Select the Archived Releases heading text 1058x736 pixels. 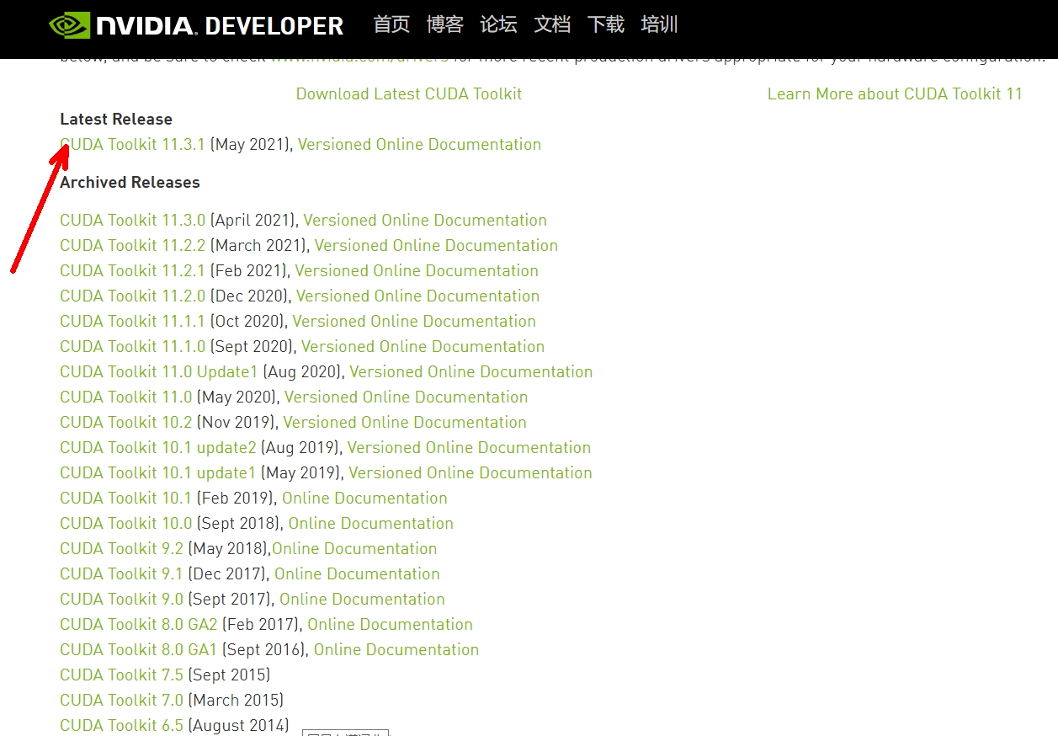click(130, 182)
